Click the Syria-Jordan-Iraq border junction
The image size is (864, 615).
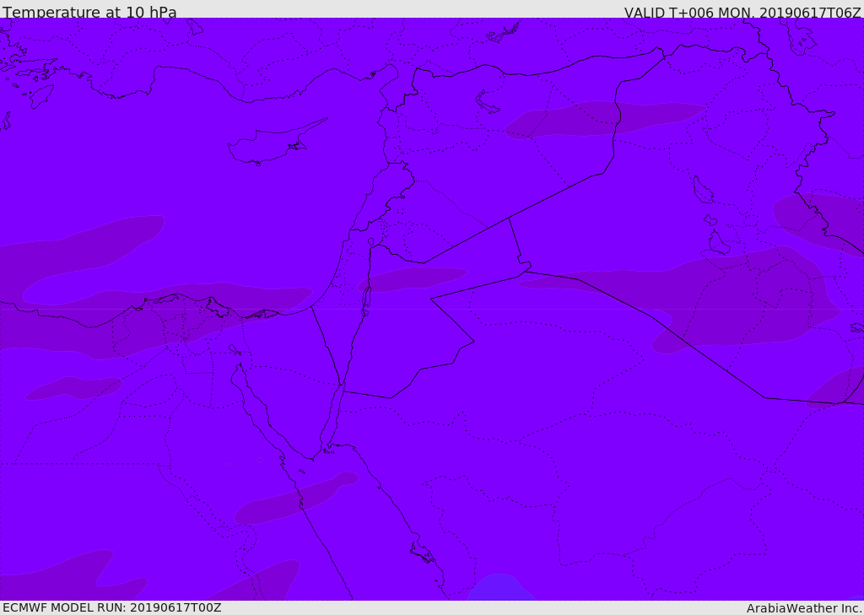point(509,218)
